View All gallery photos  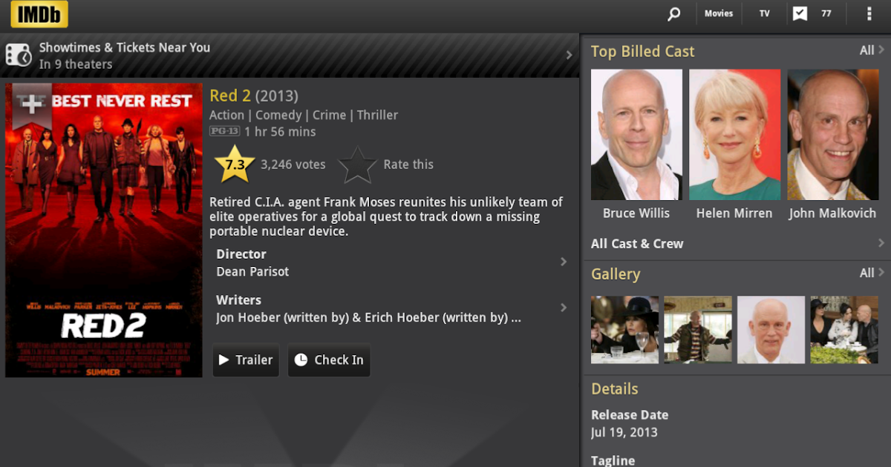[x=872, y=273]
